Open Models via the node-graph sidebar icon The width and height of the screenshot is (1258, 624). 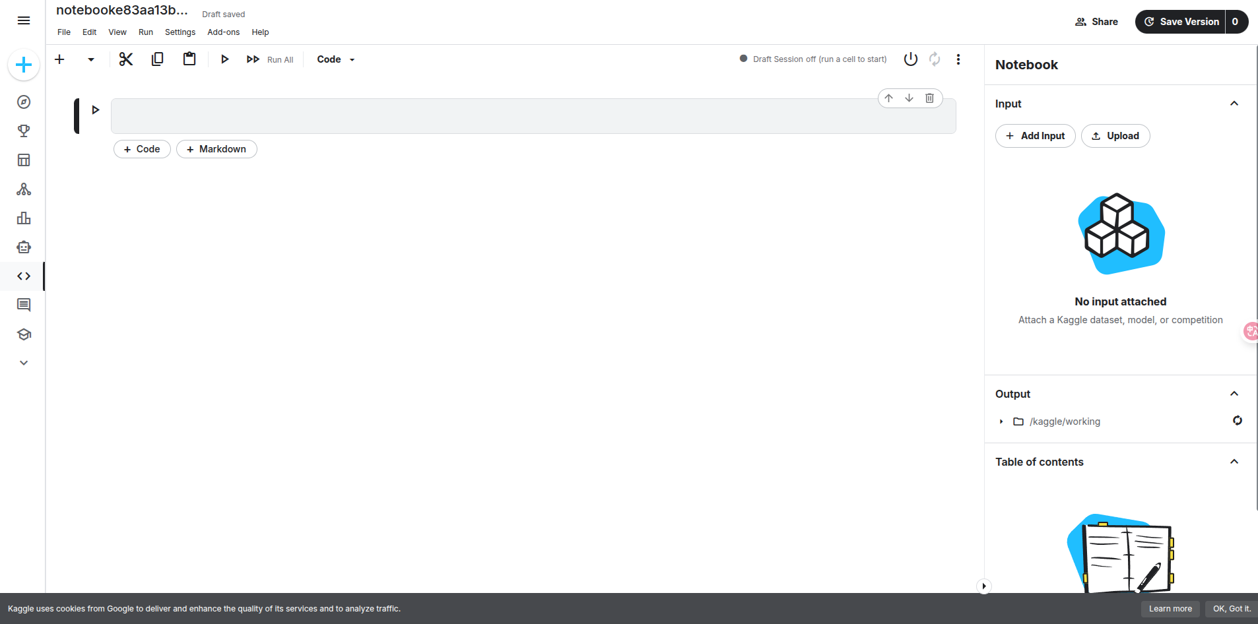click(x=23, y=189)
